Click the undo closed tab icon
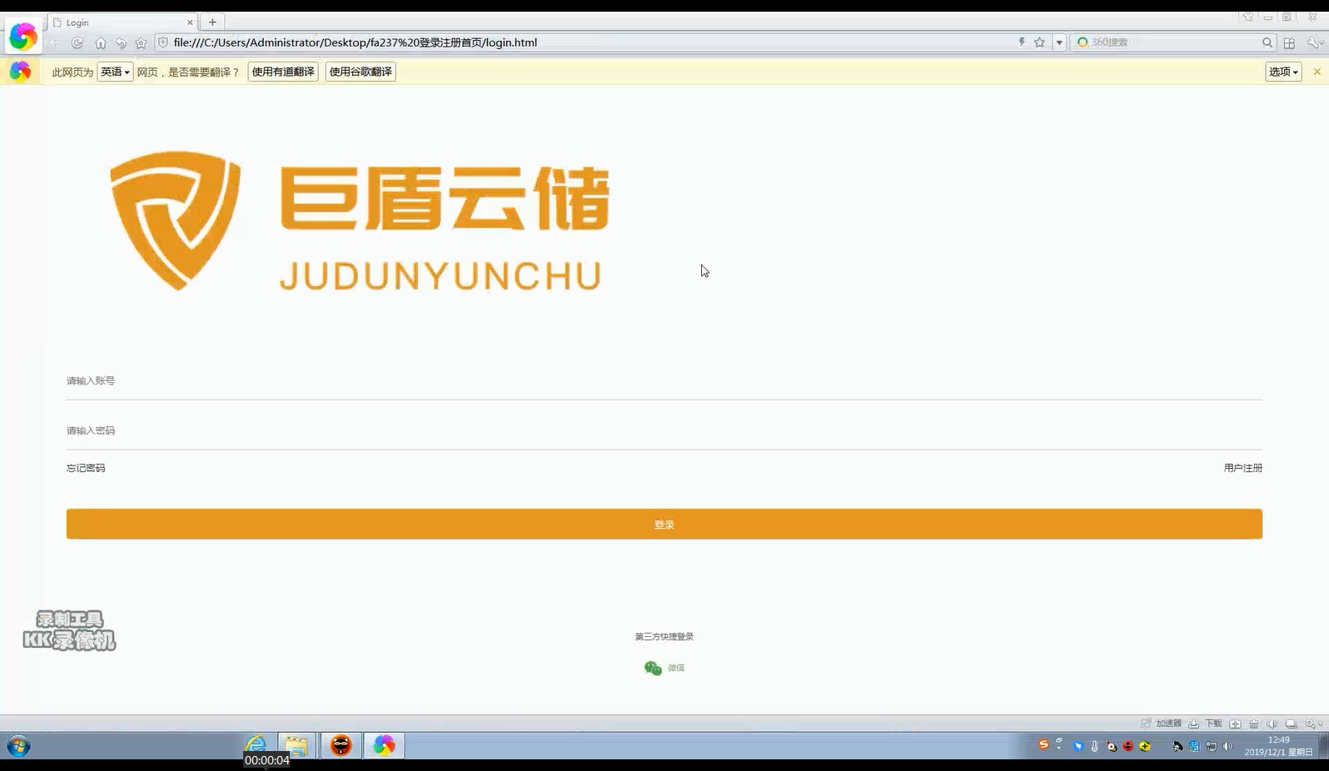 point(122,42)
